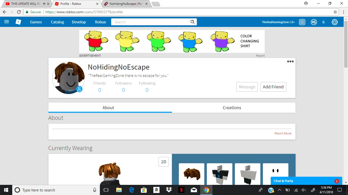
Task: Open the Catalog menu item
Action: tap(57, 22)
